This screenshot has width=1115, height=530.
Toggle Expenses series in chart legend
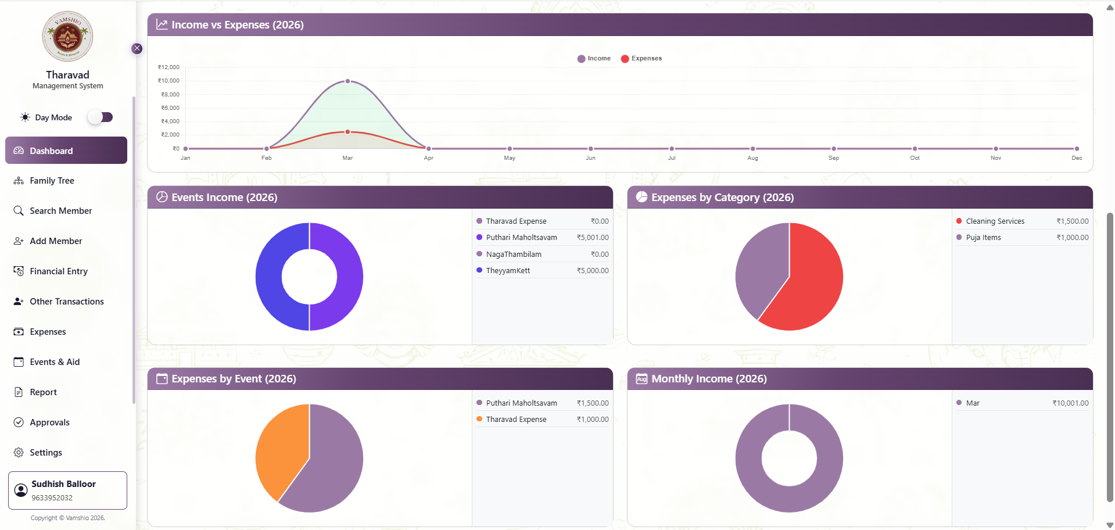click(641, 59)
